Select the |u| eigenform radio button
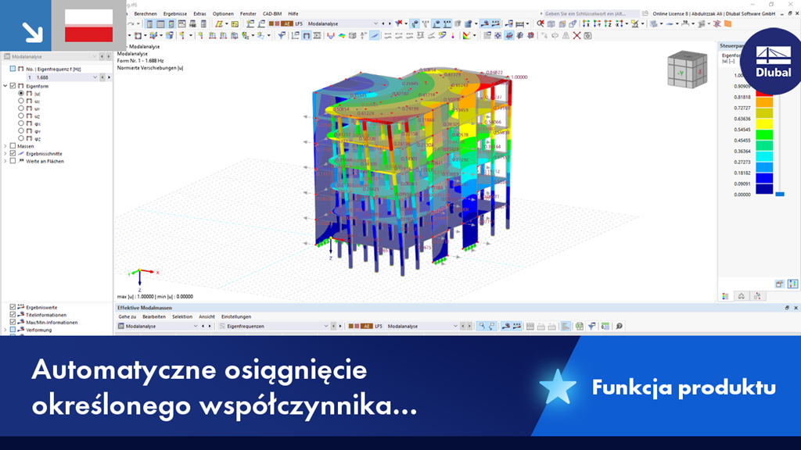801x450 pixels. pyautogui.click(x=20, y=93)
